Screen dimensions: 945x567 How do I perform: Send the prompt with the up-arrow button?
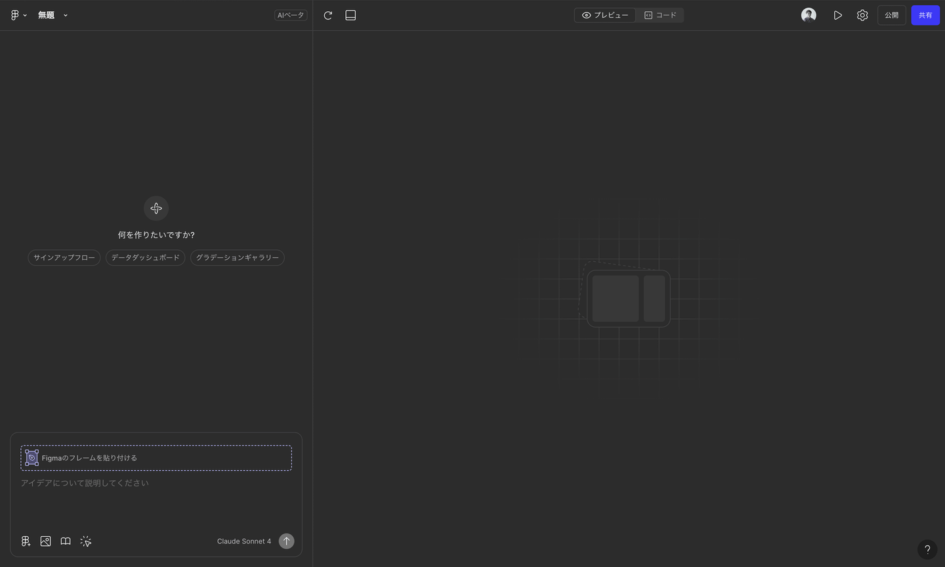pyautogui.click(x=286, y=541)
